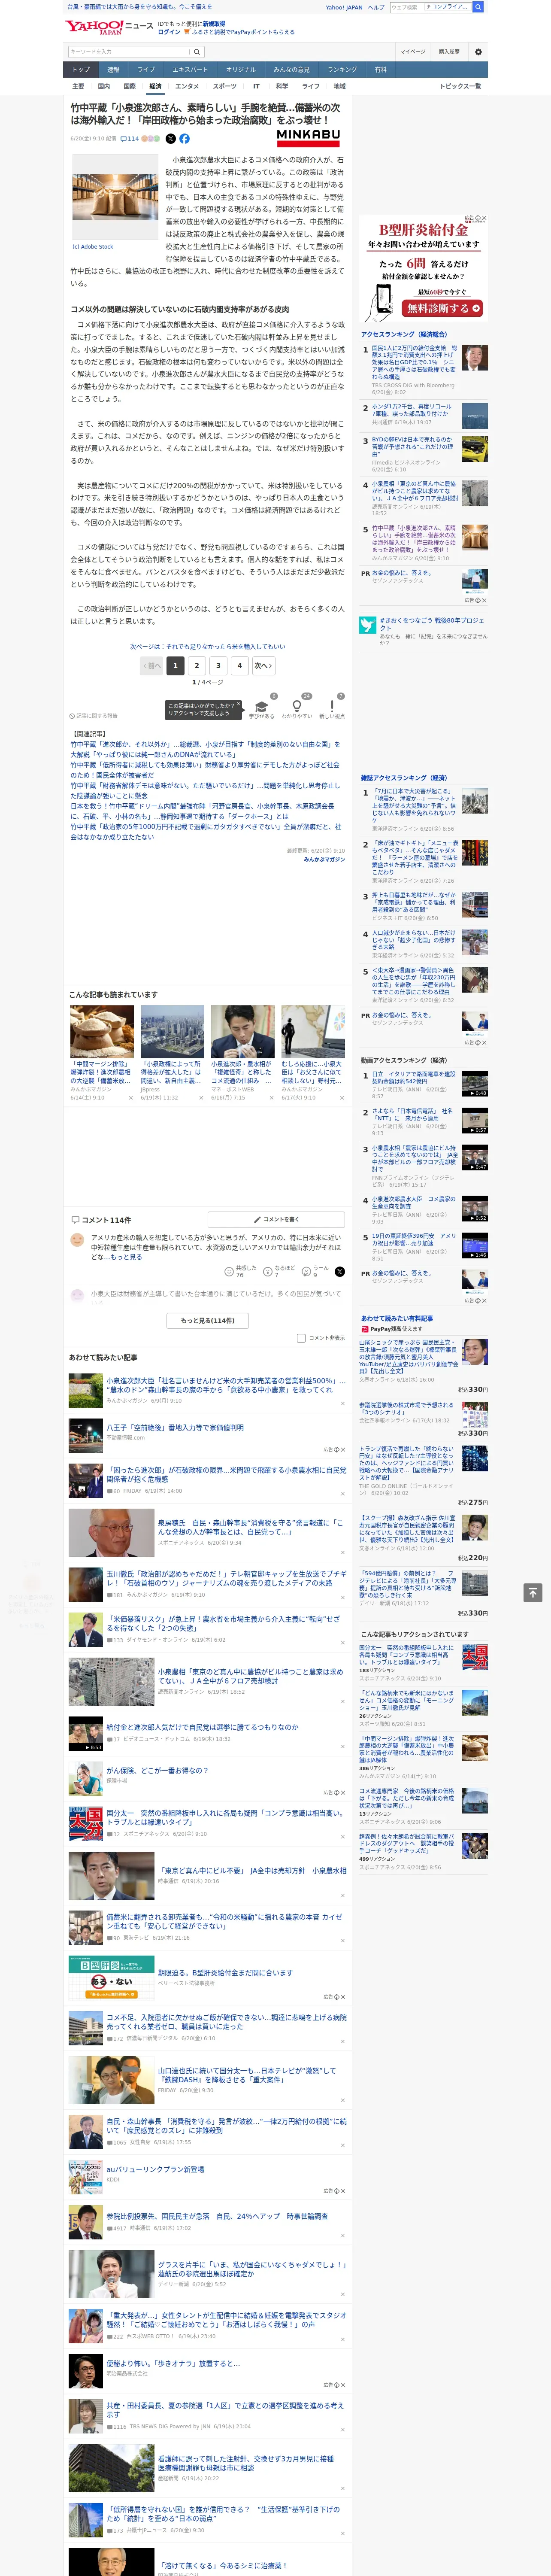The image size is (551, 2576).
Task: Open settings via the gear icon
Action: pyautogui.click(x=478, y=51)
